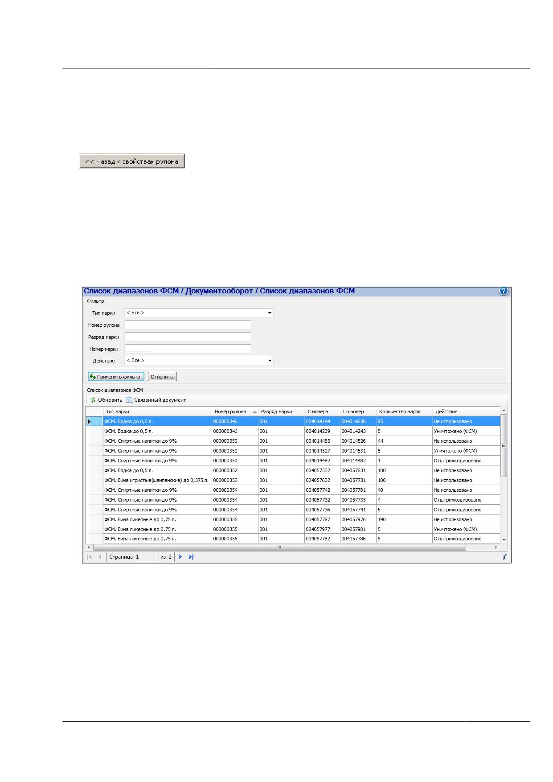The width and height of the screenshot is (553, 782).
Task: Open Связанный документ toolbar item
Action: coord(156,400)
